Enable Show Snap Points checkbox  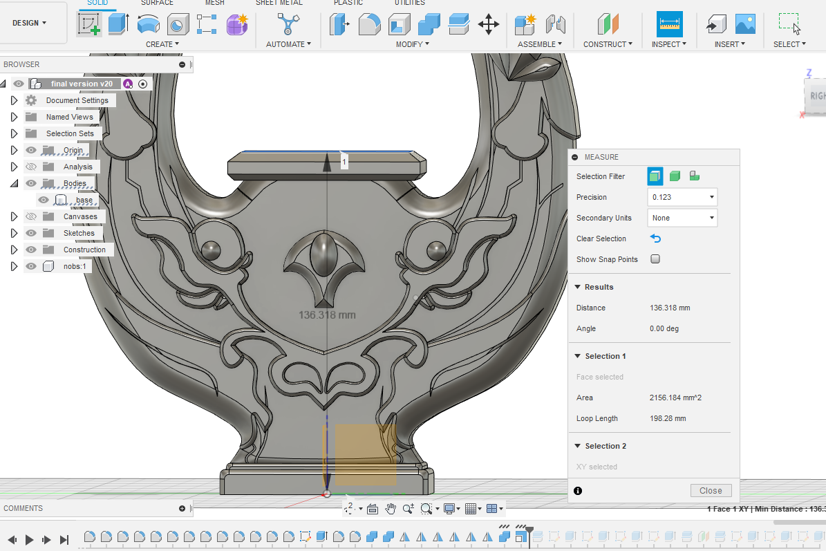(655, 259)
